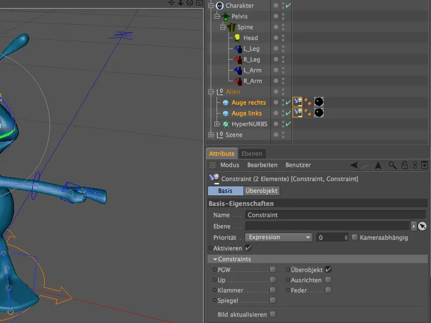Go back in Attribute manager history
Image resolution: width=431 pixels, height=323 pixels.
pyautogui.click(x=354, y=165)
